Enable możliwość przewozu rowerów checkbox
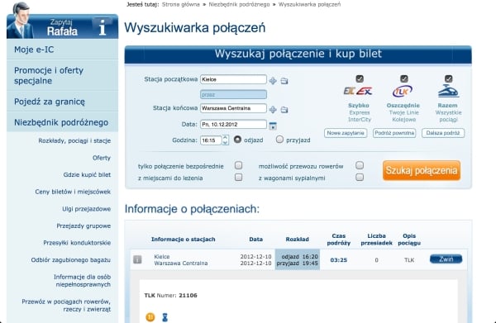Image resolution: width=496 pixels, height=323 pixels. (360, 165)
